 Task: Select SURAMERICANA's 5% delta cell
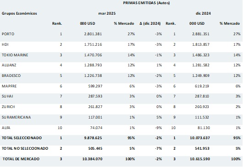click(159, 117)
